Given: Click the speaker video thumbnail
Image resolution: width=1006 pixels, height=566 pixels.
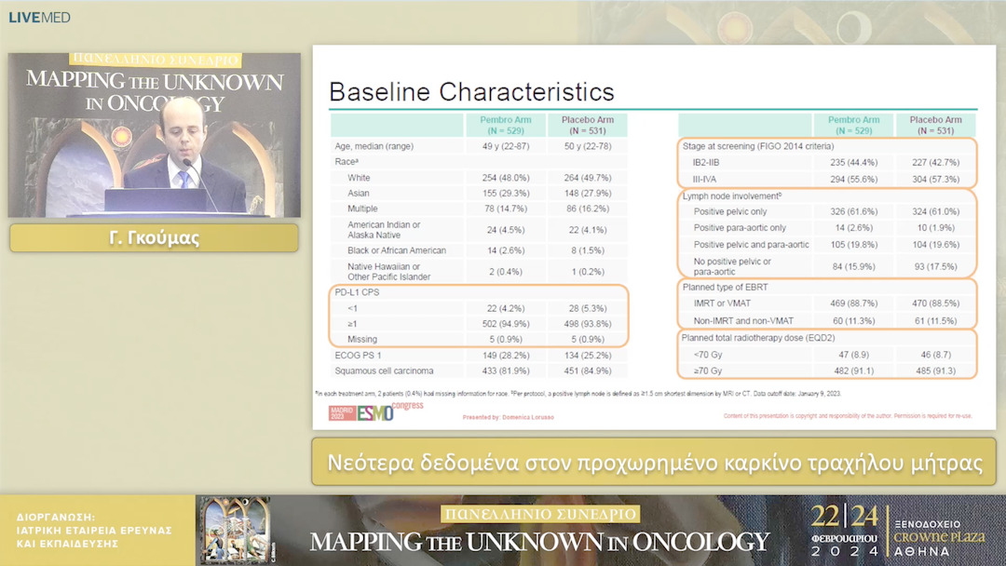Looking at the screenshot, I should 154,135.
